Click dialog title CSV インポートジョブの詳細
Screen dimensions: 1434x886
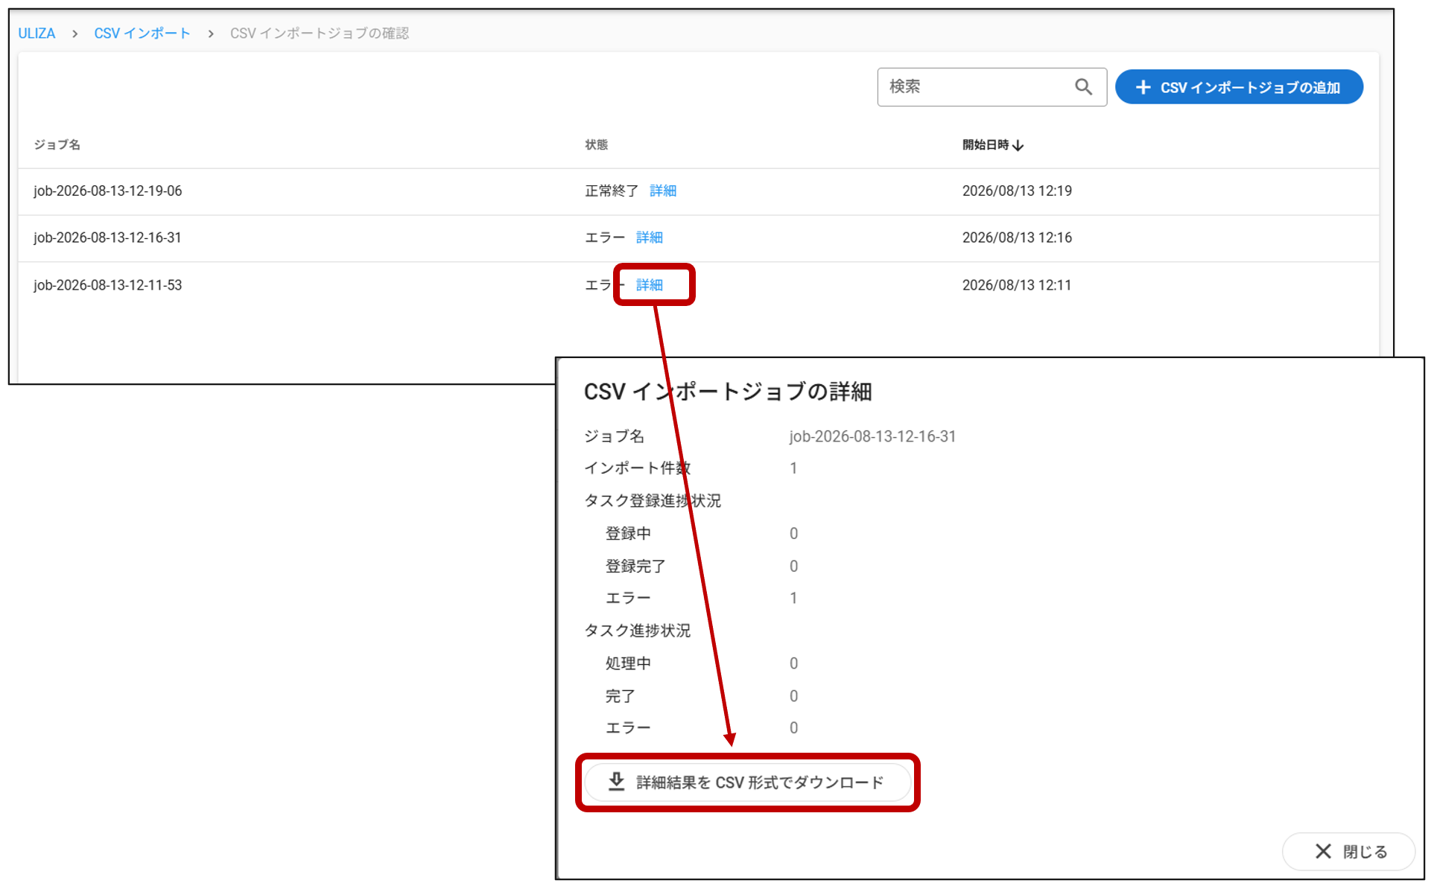click(728, 392)
